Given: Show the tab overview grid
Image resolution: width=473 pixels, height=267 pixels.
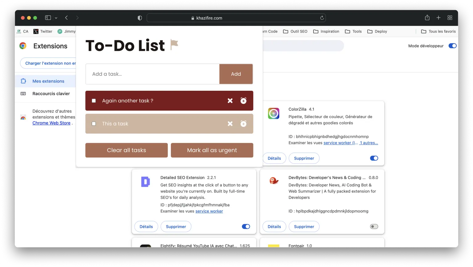Looking at the screenshot, I should pyautogui.click(x=450, y=18).
